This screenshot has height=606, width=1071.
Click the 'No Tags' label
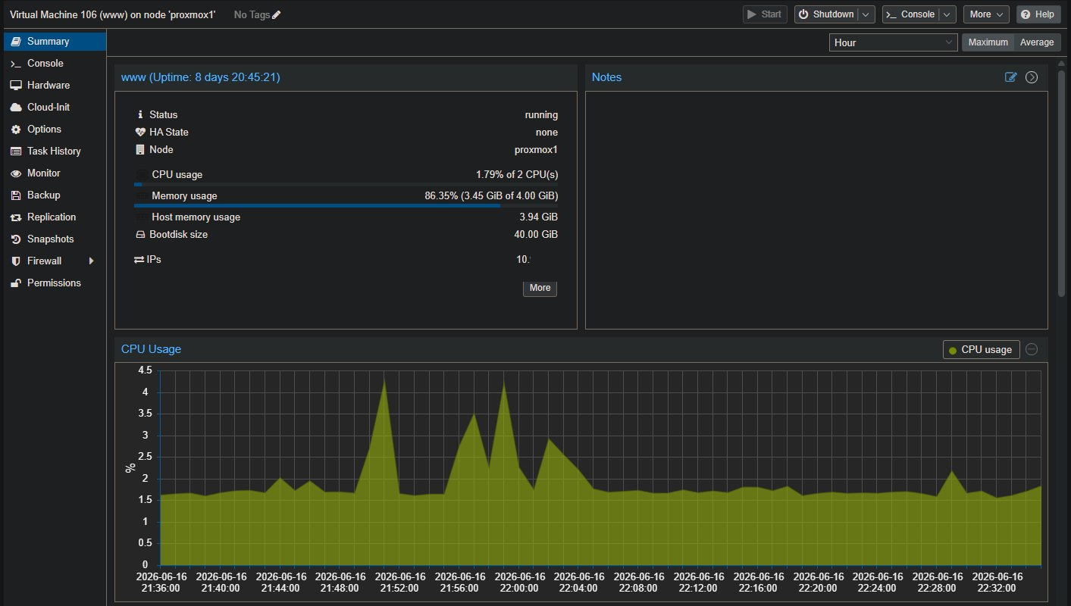coord(252,14)
